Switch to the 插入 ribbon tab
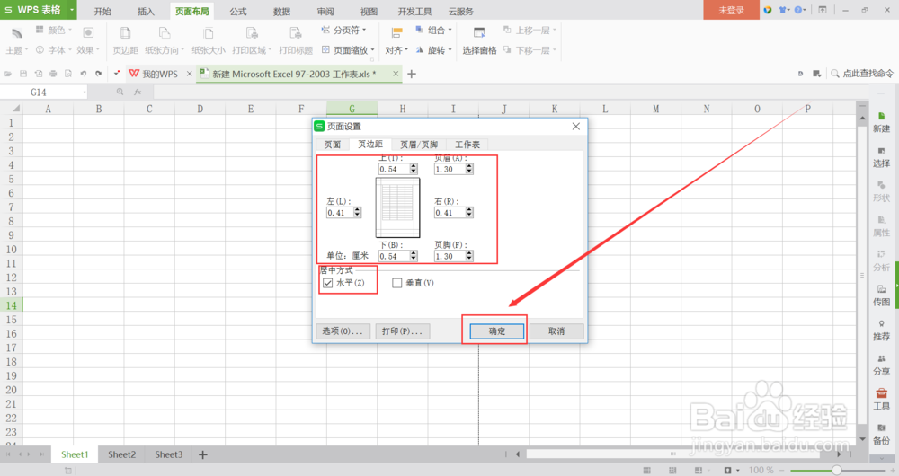The height and width of the screenshot is (476, 899). (x=147, y=12)
